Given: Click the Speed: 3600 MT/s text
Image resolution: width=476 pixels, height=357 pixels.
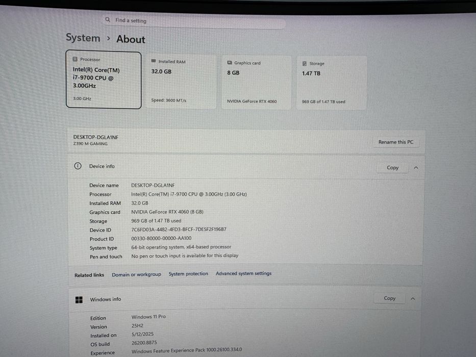Looking at the screenshot, I should [x=168, y=100].
